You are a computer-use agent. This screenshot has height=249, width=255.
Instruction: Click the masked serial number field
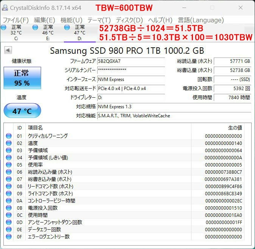point(131,70)
